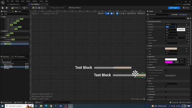Open the Bind dropdown for Color and Opacity
Screen dimensions: 192x108
pyautogui.click(x=182, y=59)
